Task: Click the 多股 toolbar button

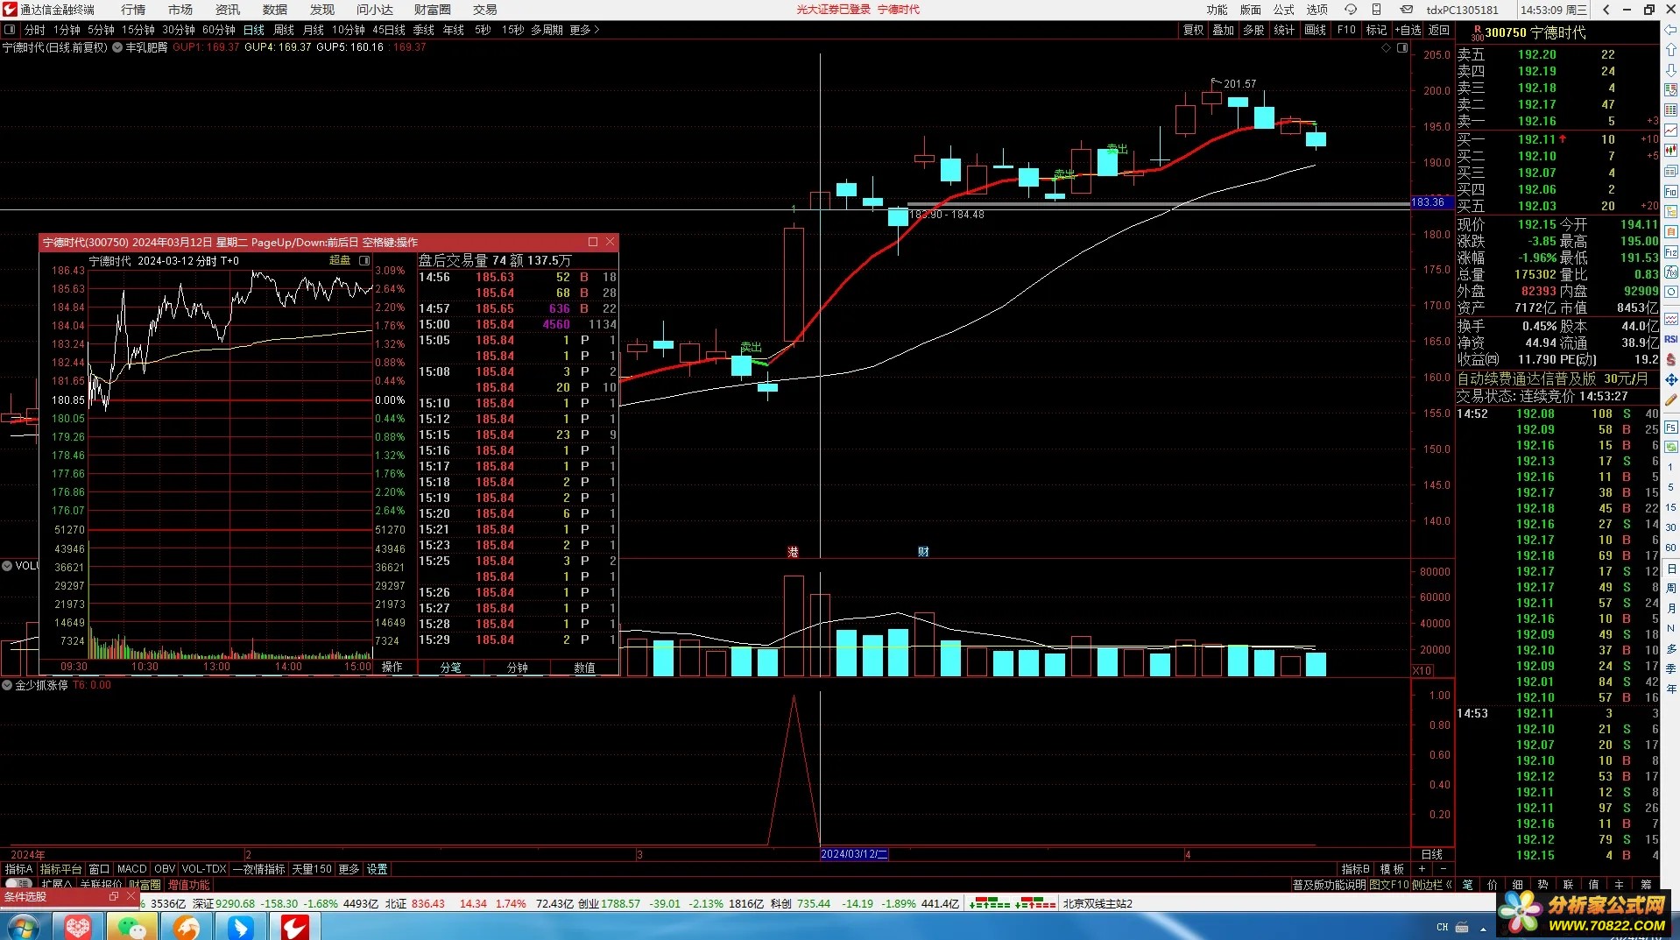Action: point(1253,30)
